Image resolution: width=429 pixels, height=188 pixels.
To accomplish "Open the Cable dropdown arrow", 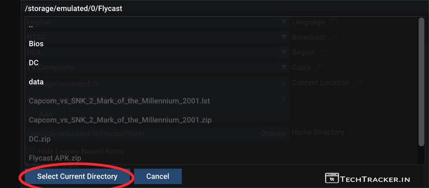I will tap(284, 67).
